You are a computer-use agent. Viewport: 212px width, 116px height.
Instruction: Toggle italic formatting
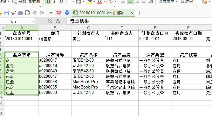pyautogui.click(x=55, y=2)
